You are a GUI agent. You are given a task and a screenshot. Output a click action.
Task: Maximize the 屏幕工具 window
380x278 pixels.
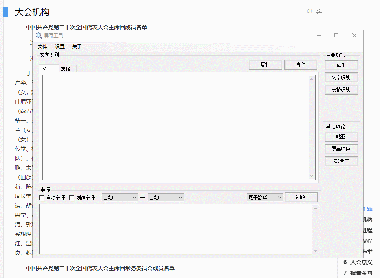[x=336, y=36]
